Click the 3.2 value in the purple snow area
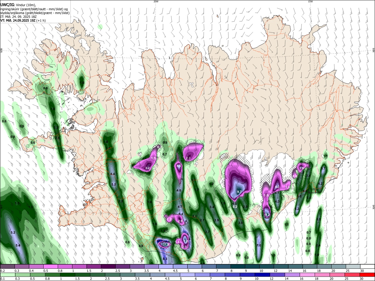This screenshot has height=281, width=375. [147, 168]
